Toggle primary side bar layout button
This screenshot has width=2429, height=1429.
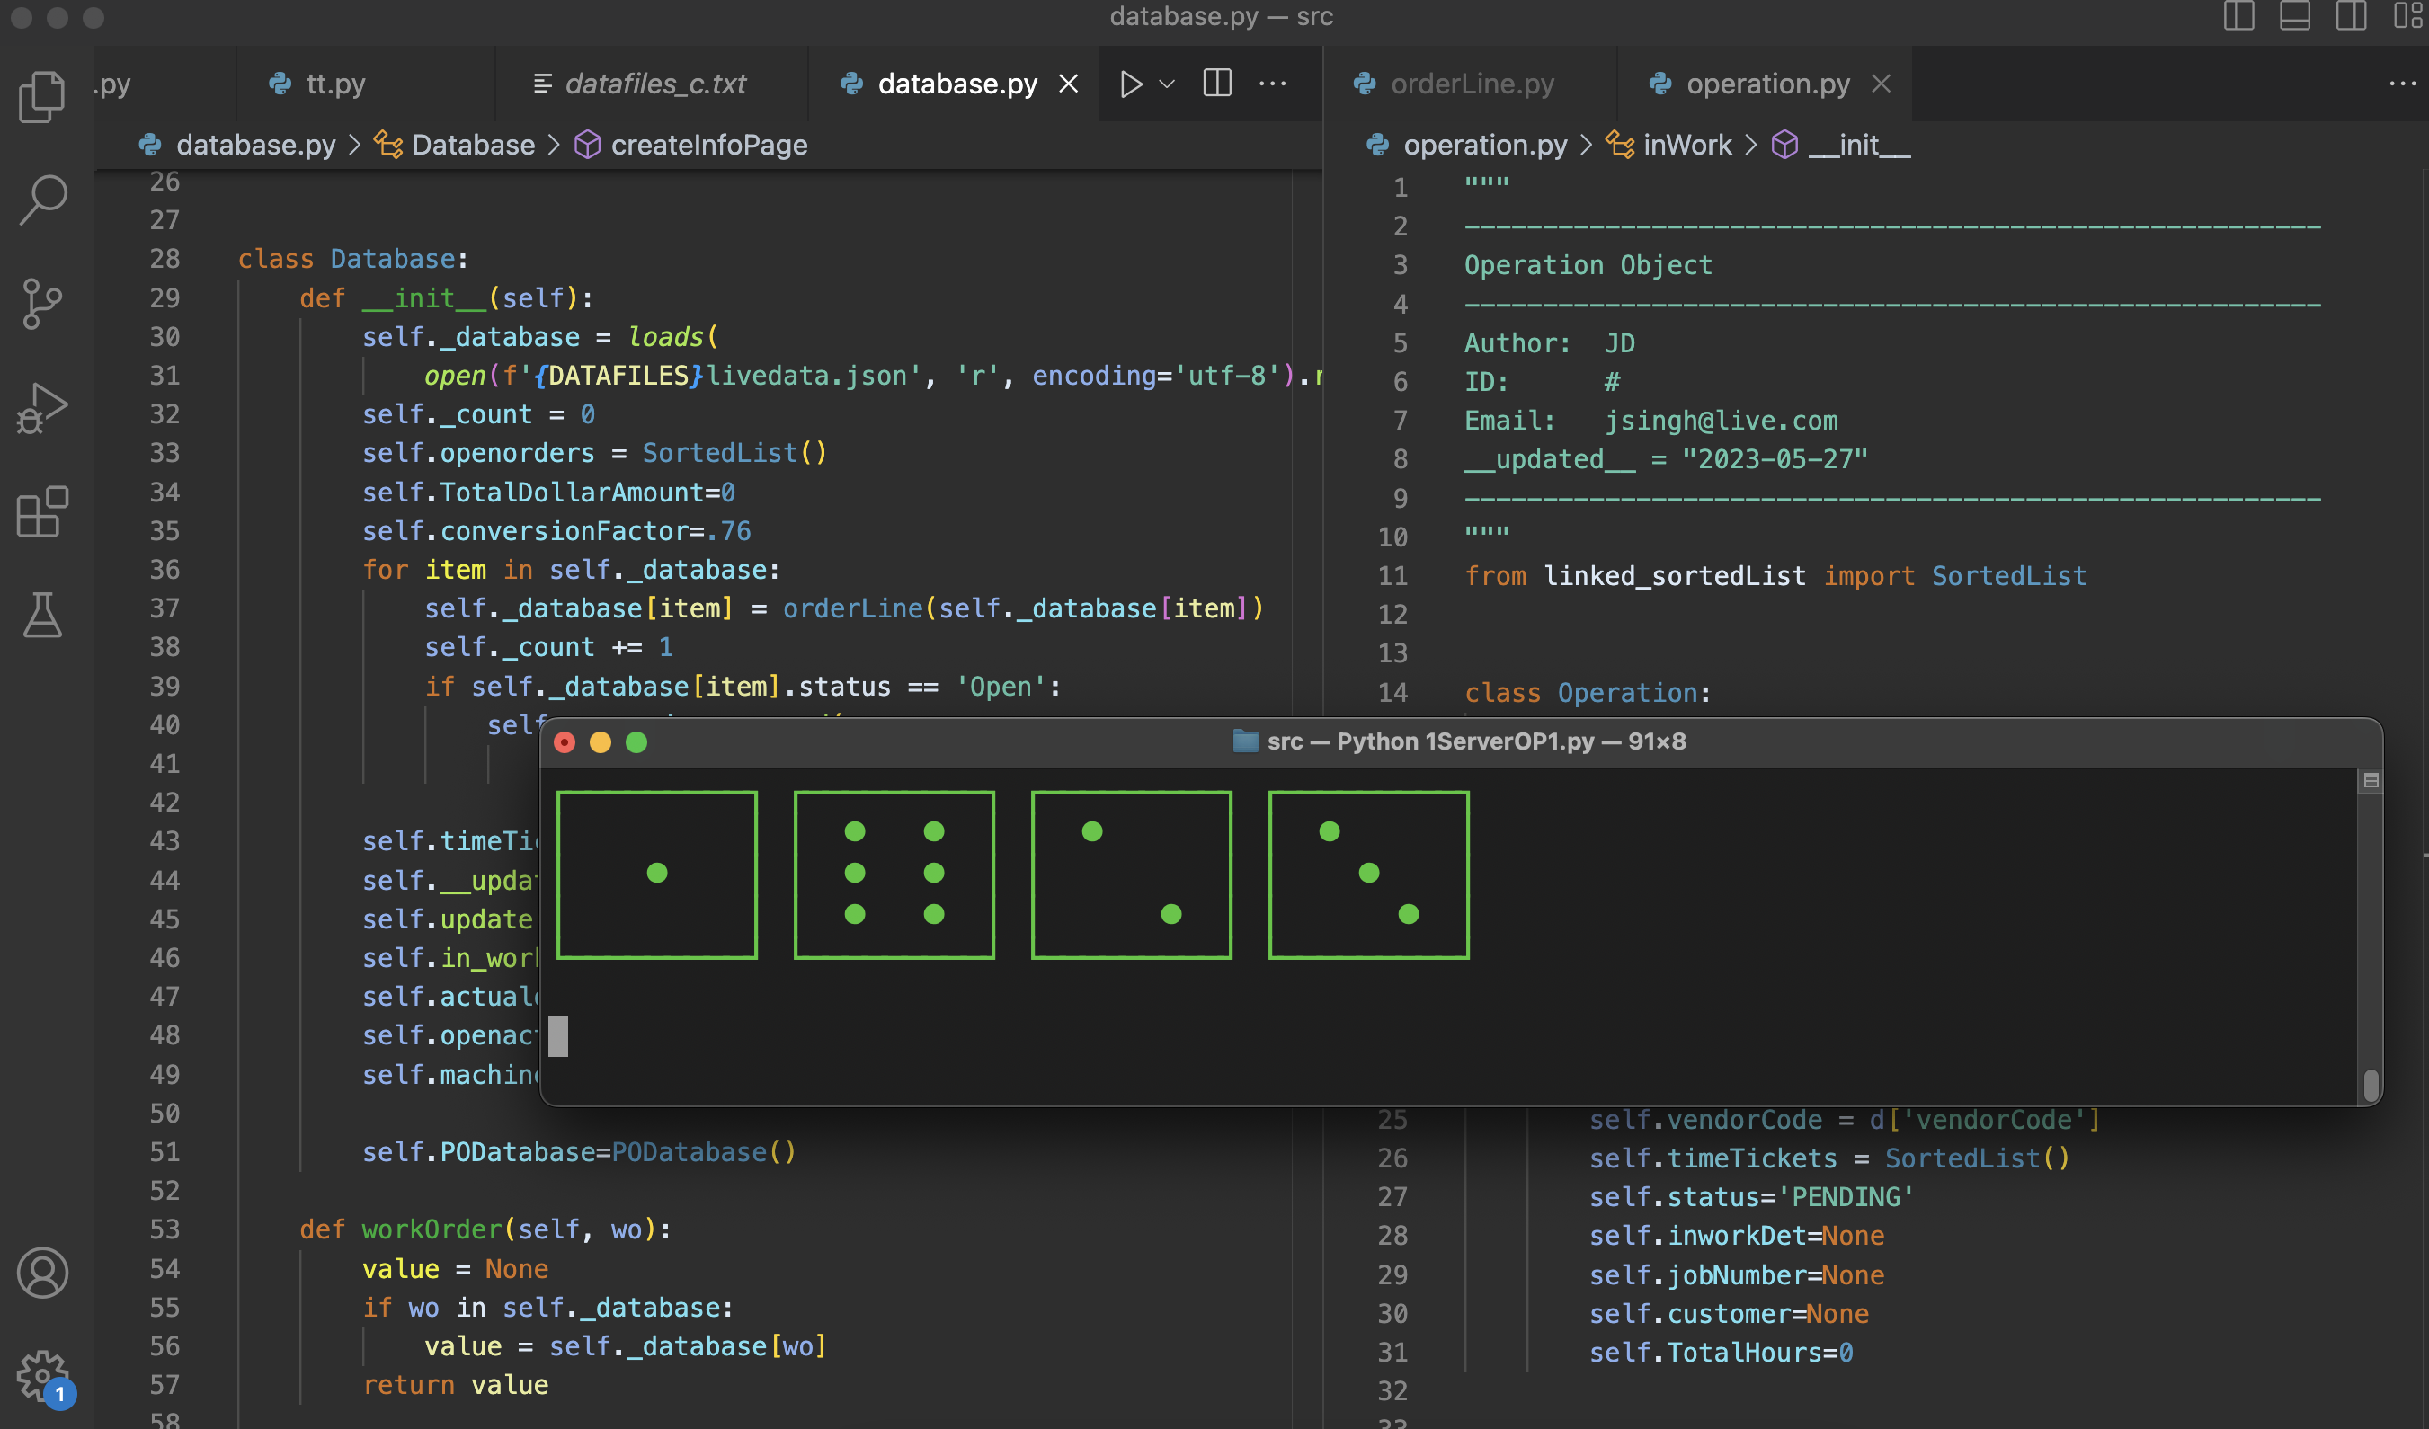pos(2238,16)
